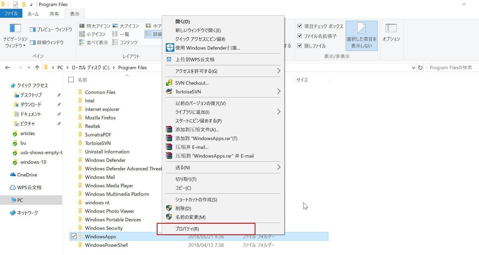The width and height of the screenshot is (479, 255).
Task: Expand the TortoiseSVN submenu
Action: [279, 91]
